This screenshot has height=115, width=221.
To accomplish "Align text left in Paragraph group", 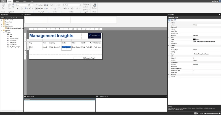I will 36,9.
